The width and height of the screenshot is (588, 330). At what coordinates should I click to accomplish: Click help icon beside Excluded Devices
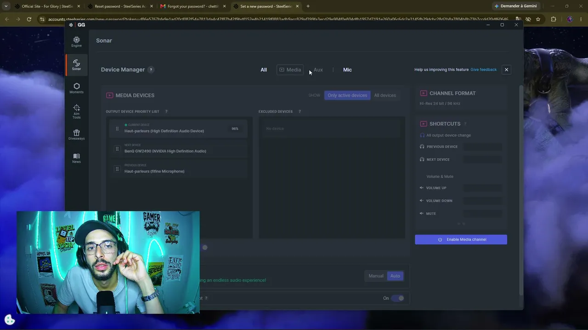pos(300,111)
